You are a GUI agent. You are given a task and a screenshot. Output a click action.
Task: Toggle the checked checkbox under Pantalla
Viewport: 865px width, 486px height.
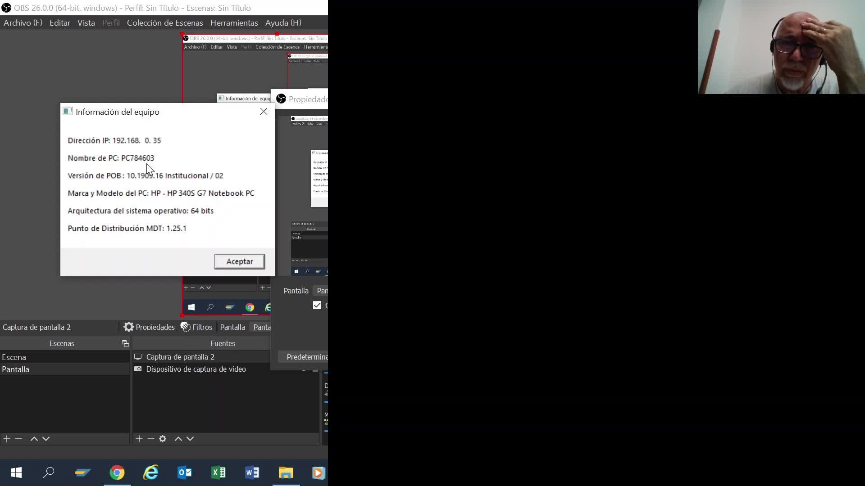[x=317, y=306]
